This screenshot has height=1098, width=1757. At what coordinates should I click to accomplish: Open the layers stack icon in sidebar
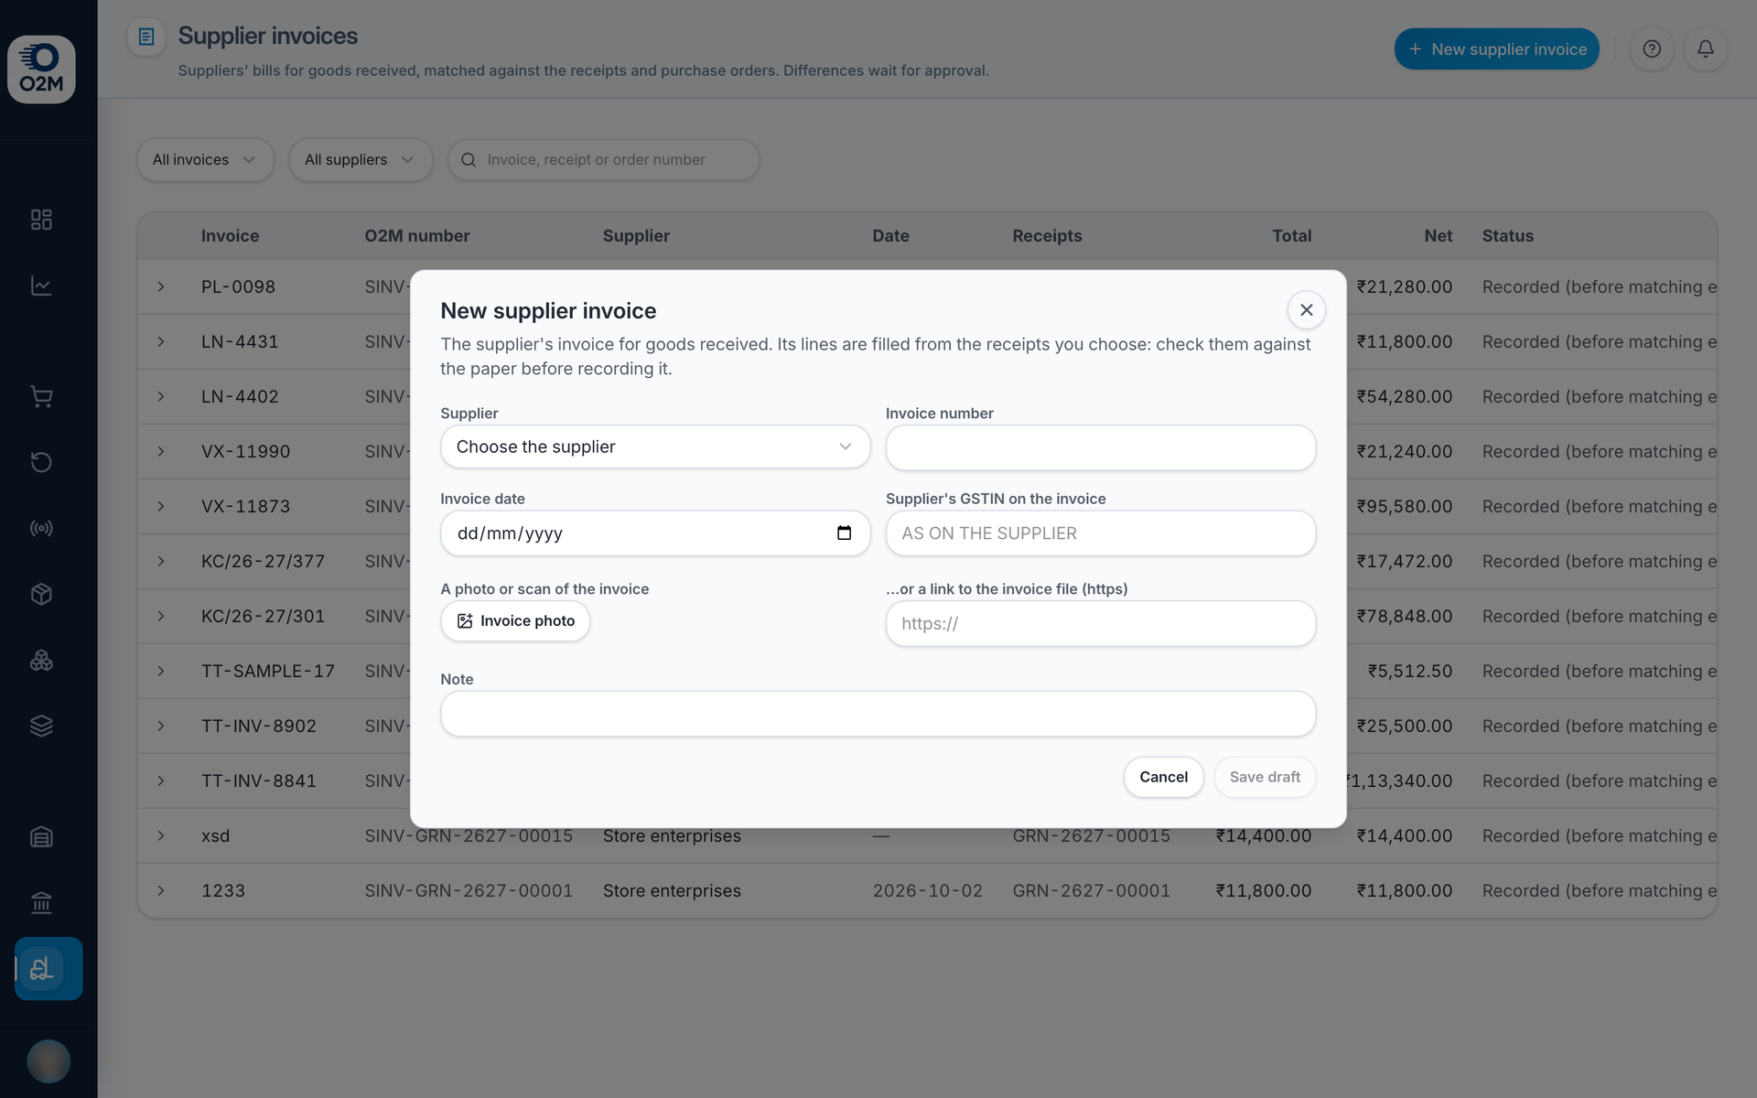pyautogui.click(x=41, y=726)
